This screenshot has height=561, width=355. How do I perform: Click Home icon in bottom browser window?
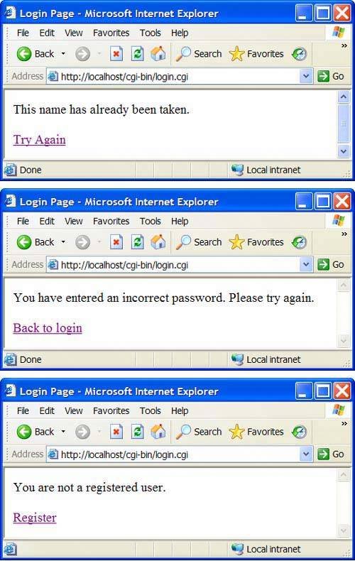click(x=158, y=432)
